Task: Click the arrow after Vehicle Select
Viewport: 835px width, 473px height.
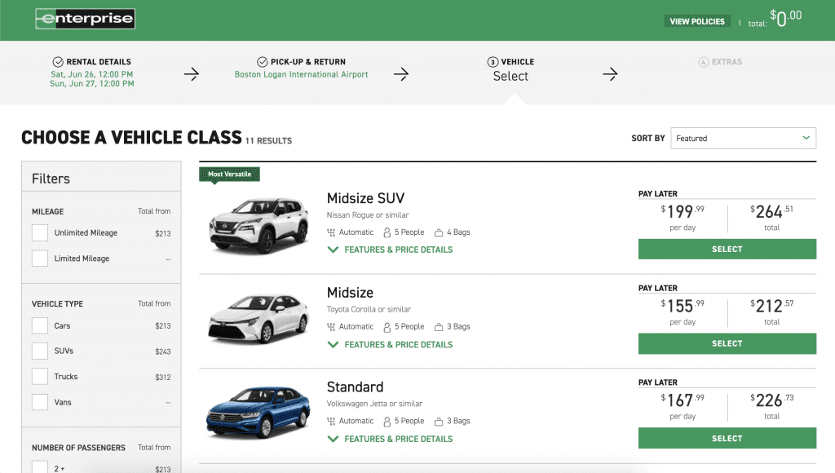Action: [610, 74]
